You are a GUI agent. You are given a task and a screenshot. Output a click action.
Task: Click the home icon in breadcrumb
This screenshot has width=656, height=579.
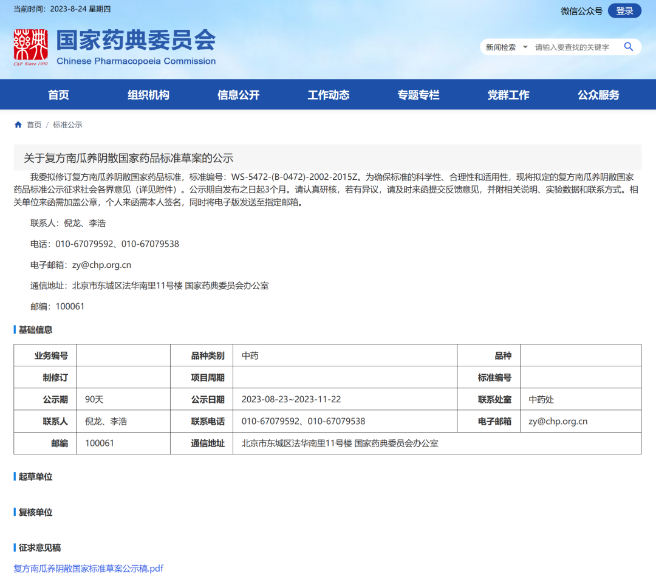[18, 125]
